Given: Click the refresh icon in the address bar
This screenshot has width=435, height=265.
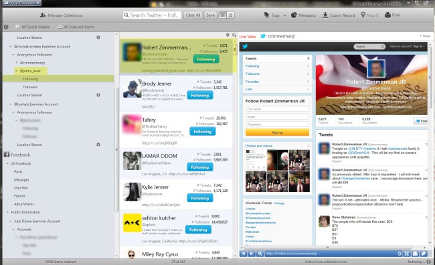Looking at the screenshot, I should point(400,254).
